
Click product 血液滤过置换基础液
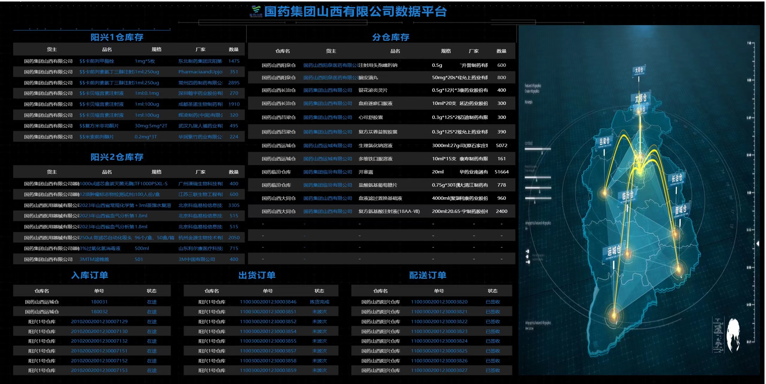pos(380,198)
